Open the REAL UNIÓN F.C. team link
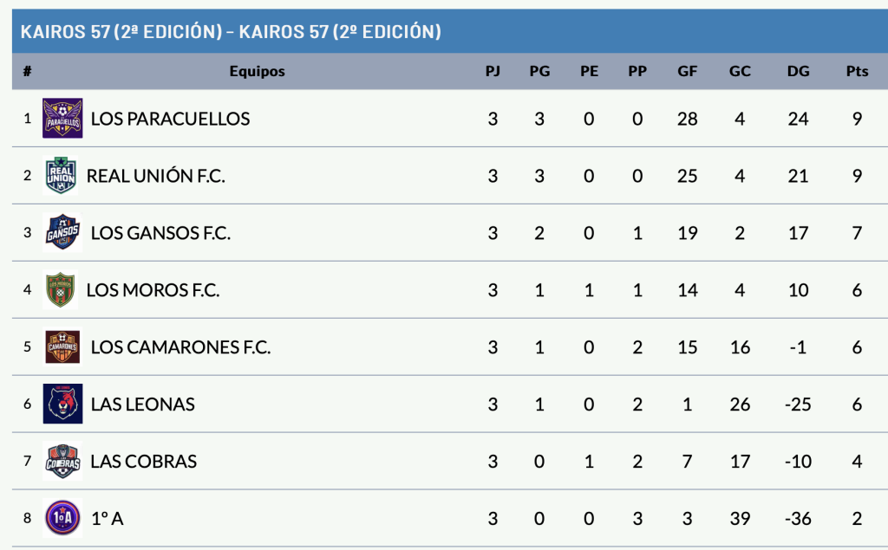888x550 pixels. [x=156, y=176]
